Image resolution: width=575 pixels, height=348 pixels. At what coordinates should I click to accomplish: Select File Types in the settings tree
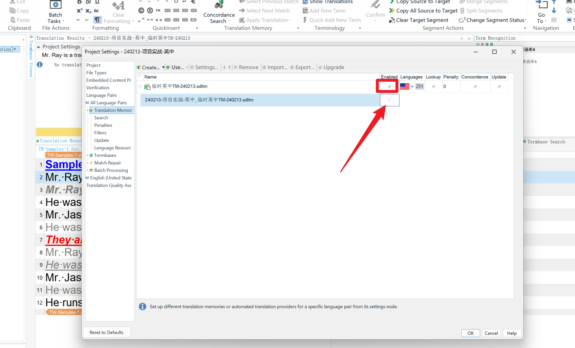coord(96,73)
